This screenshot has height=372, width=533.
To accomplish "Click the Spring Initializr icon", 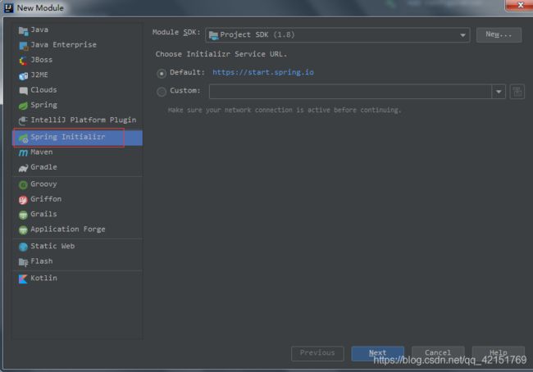I will [23, 138].
